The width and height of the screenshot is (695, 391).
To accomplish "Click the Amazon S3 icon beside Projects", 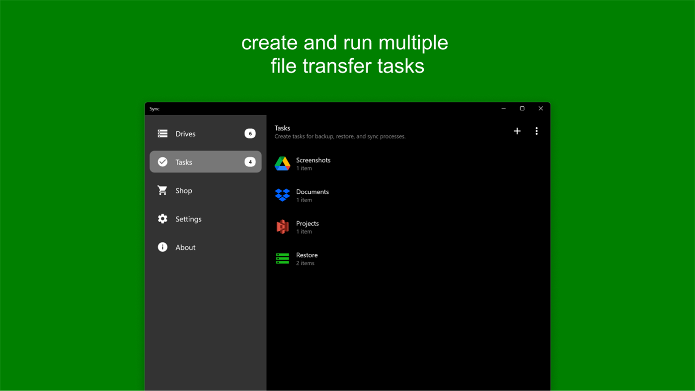I will [282, 227].
